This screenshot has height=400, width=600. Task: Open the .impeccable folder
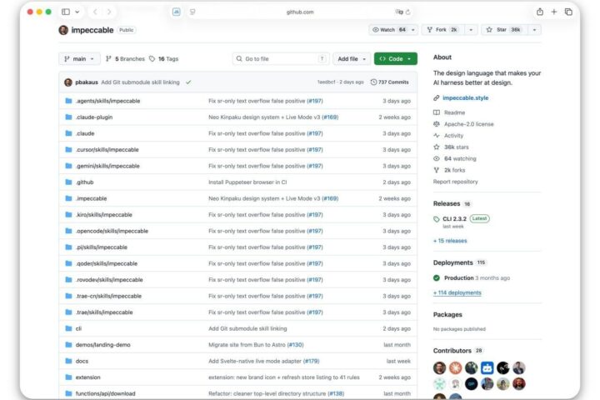[91, 198]
